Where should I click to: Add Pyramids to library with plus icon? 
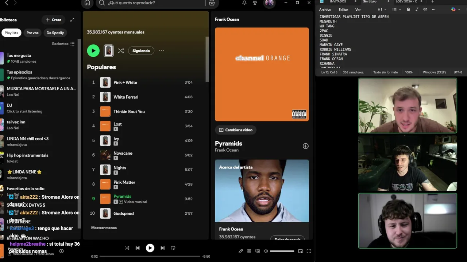305,146
